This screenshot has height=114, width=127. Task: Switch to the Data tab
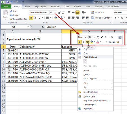[67, 6]
